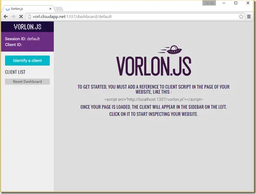
Task: Bookmark this page with the star icon
Action: click(x=241, y=16)
